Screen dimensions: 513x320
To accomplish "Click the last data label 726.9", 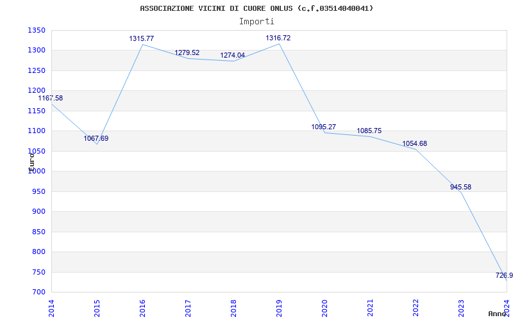I will tap(504, 275).
